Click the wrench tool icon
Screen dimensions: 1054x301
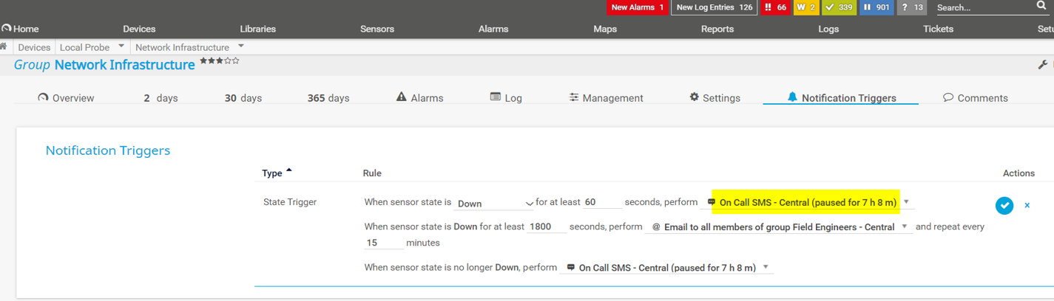(1043, 65)
